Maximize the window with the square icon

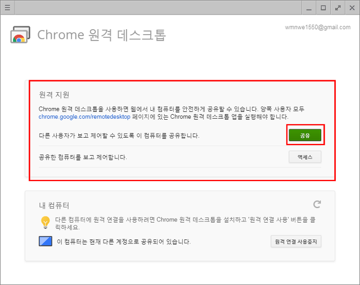point(323,8)
